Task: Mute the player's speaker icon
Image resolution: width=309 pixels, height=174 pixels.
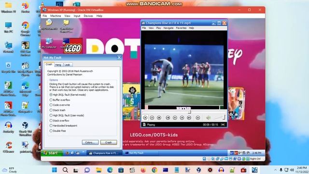Action: pyautogui.click(x=208, y=118)
